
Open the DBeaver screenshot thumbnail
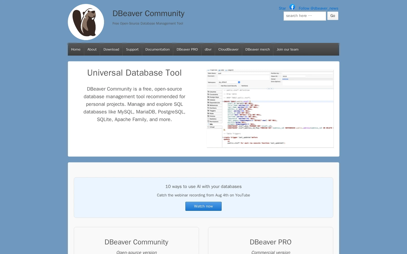click(x=270, y=109)
